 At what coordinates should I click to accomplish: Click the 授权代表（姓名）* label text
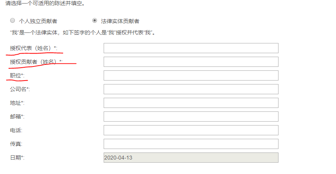pyautogui.click(x=34, y=48)
